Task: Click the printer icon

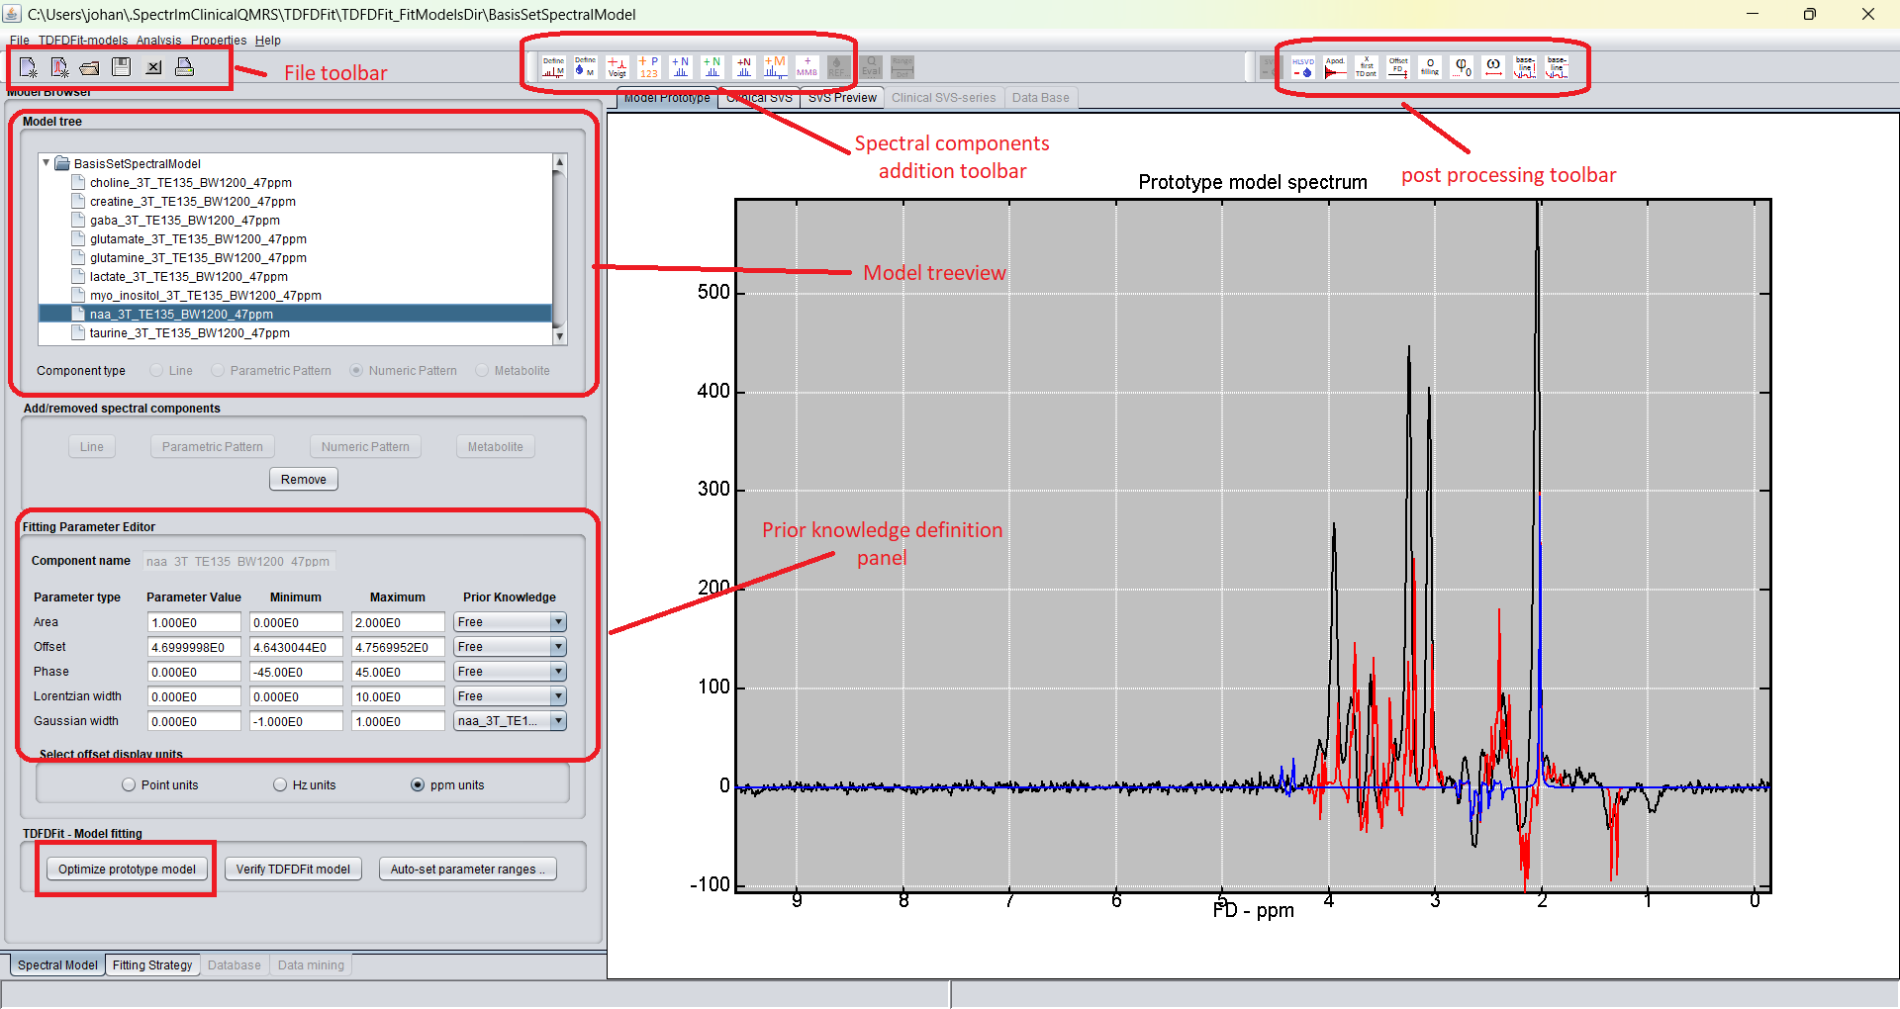Action: point(184,67)
